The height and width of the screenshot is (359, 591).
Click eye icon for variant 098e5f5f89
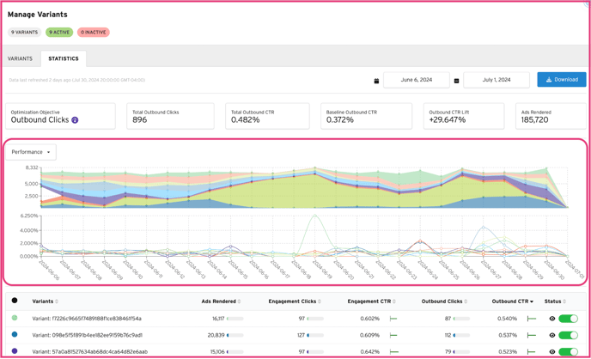pos(552,335)
